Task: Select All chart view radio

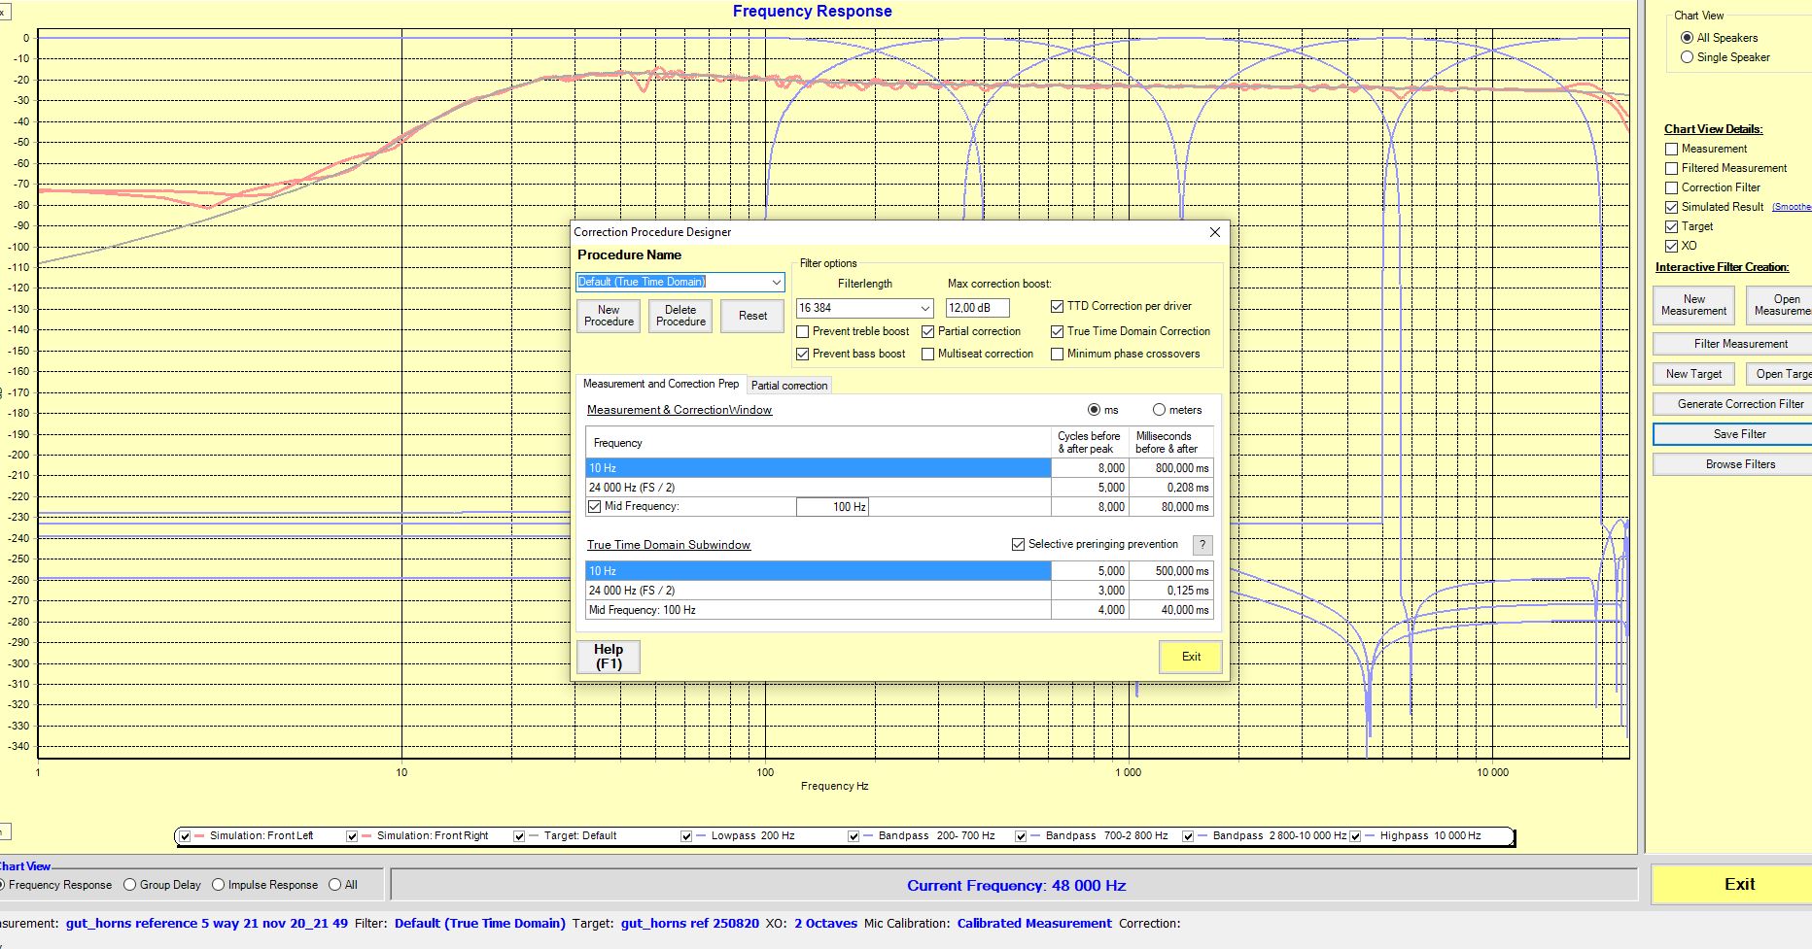Action: click(334, 885)
